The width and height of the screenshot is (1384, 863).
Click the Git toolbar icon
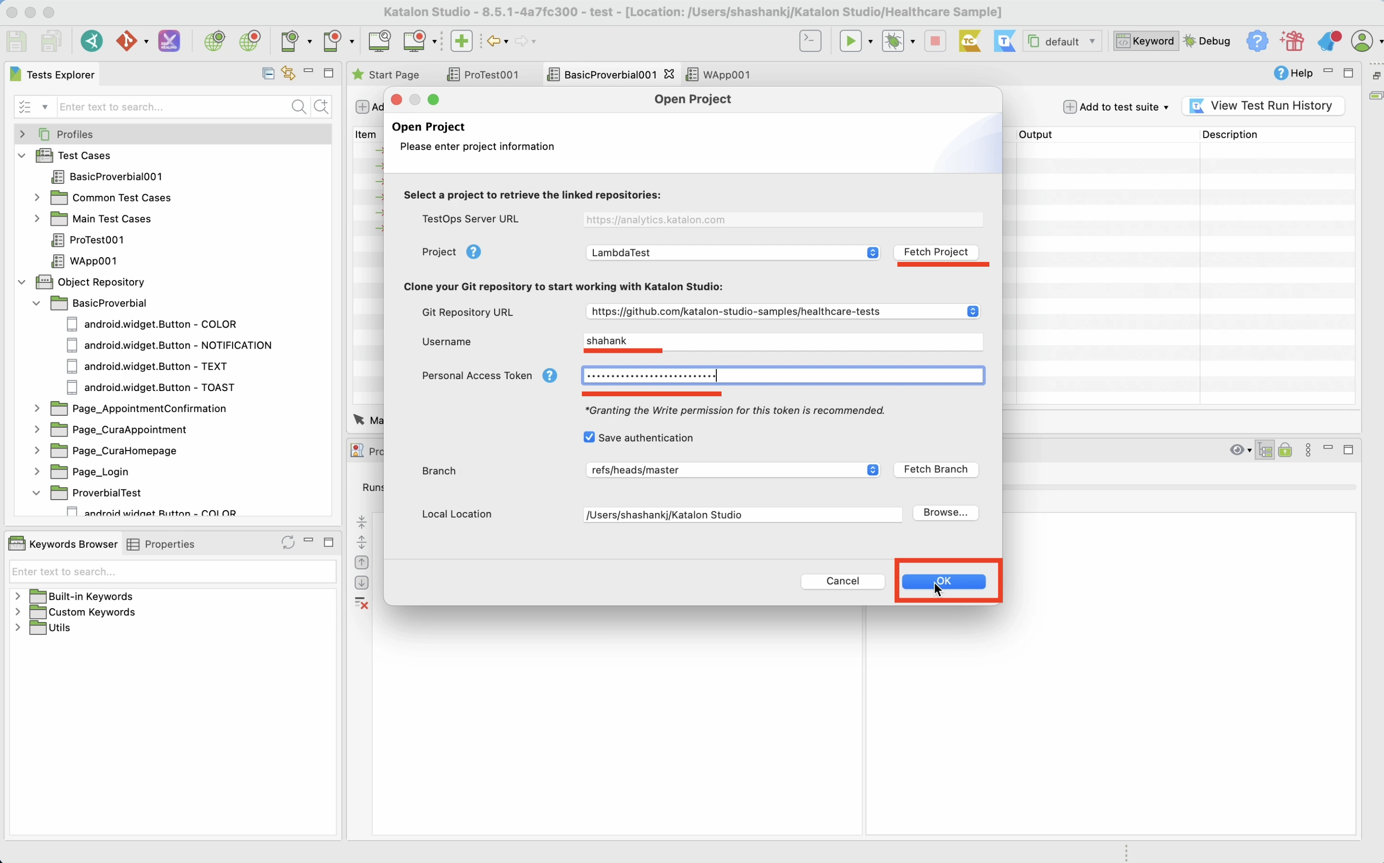[127, 41]
